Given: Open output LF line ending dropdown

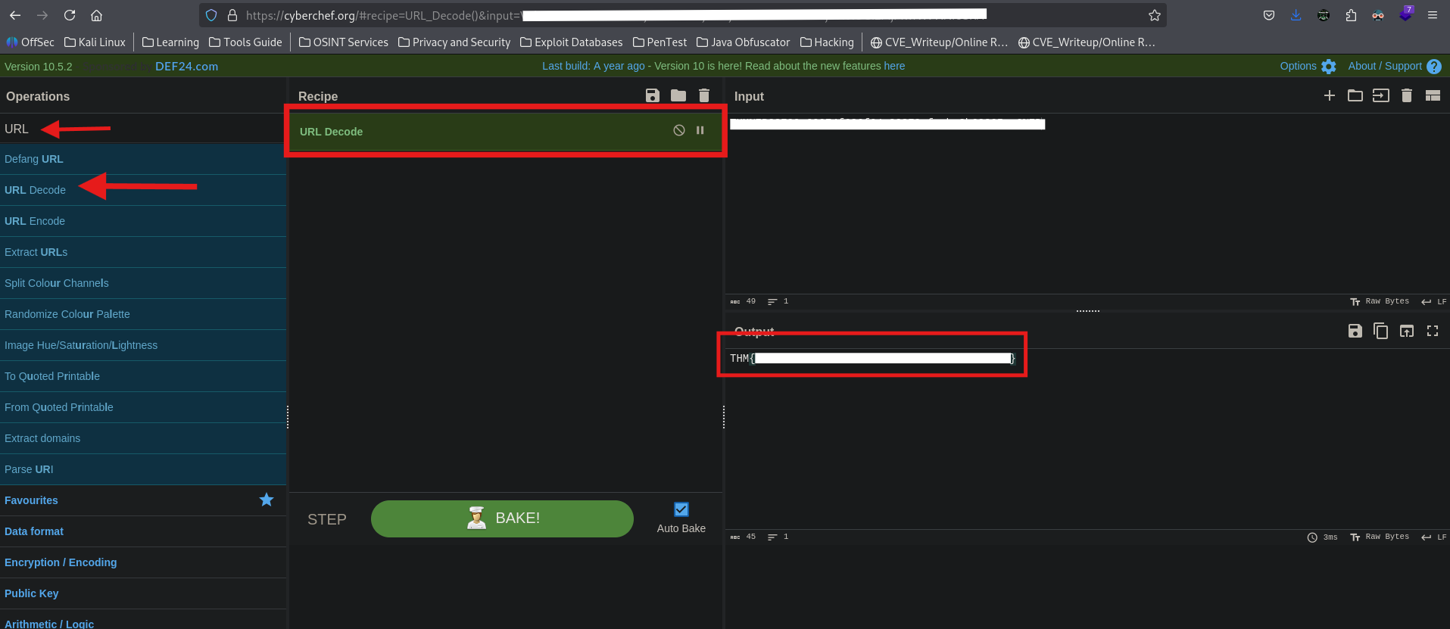Looking at the screenshot, I should tap(1434, 537).
